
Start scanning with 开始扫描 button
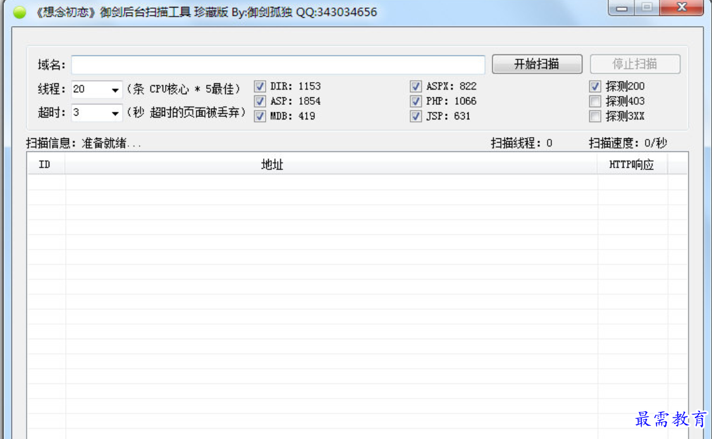(x=537, y=64)
